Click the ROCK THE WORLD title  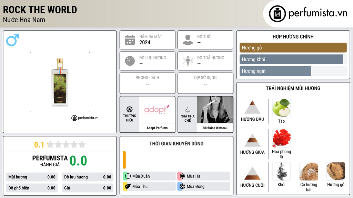click(40, 10)
